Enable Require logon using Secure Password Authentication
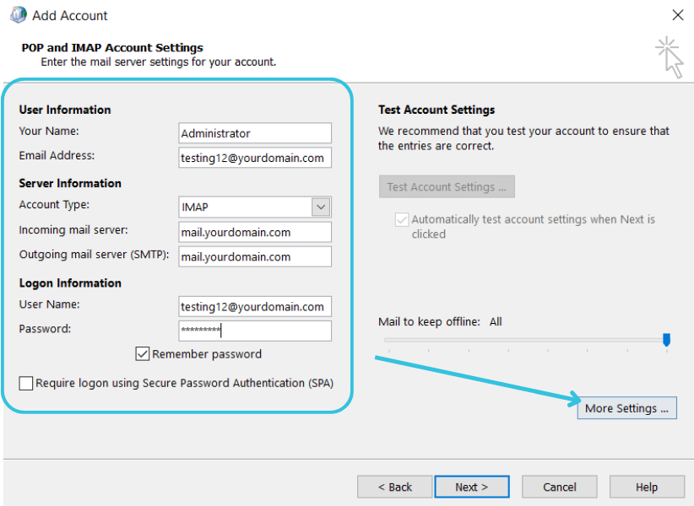The image size is (694, 506). click(x=26, y=384)
